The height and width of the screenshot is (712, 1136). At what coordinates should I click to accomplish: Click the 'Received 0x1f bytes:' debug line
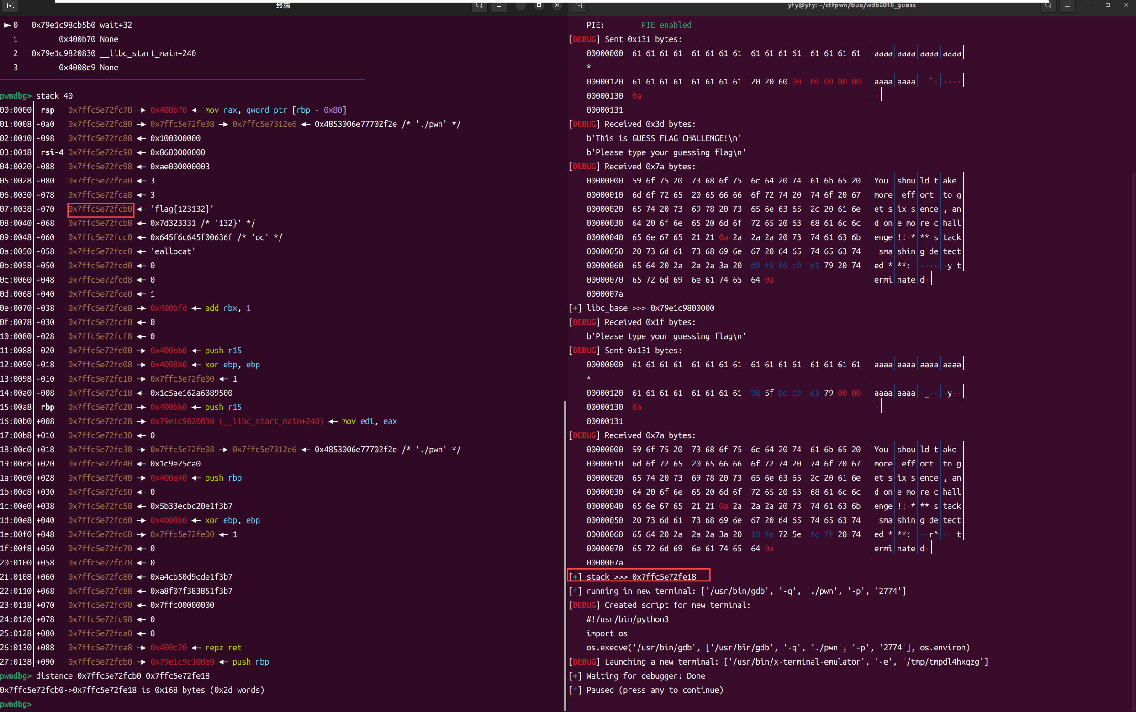tap(632, 322)
